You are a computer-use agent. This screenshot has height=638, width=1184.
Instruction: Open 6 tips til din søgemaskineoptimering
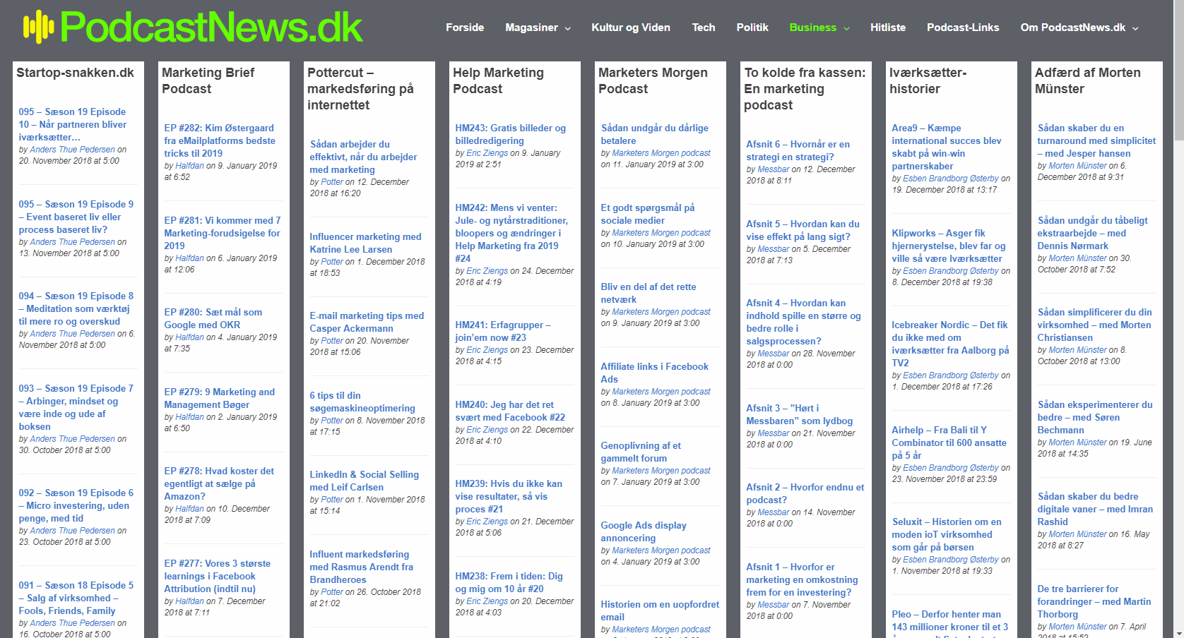[x=362, y=402]
